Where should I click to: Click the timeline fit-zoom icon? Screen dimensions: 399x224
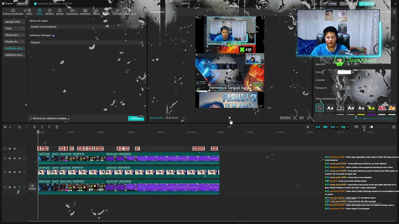(356, 127)
